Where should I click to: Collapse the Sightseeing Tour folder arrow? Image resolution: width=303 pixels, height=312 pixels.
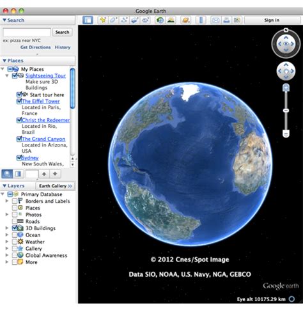tap(7, 75)
